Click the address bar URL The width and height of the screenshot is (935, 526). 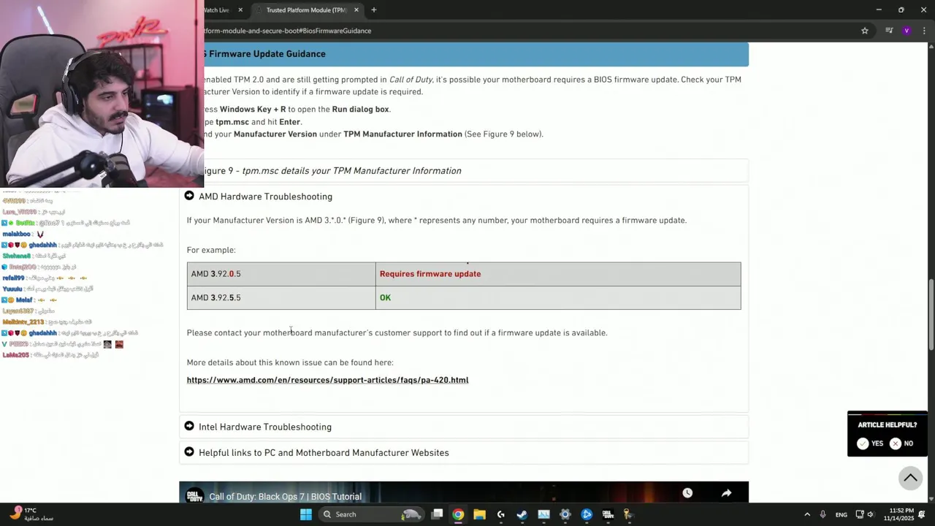point(288,31)
